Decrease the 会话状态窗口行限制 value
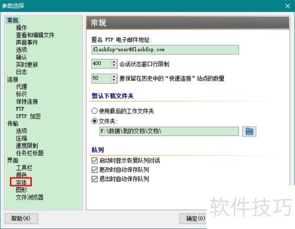This screenshot has width=295, height=229. pyautogui.click(x=114, y=66)
